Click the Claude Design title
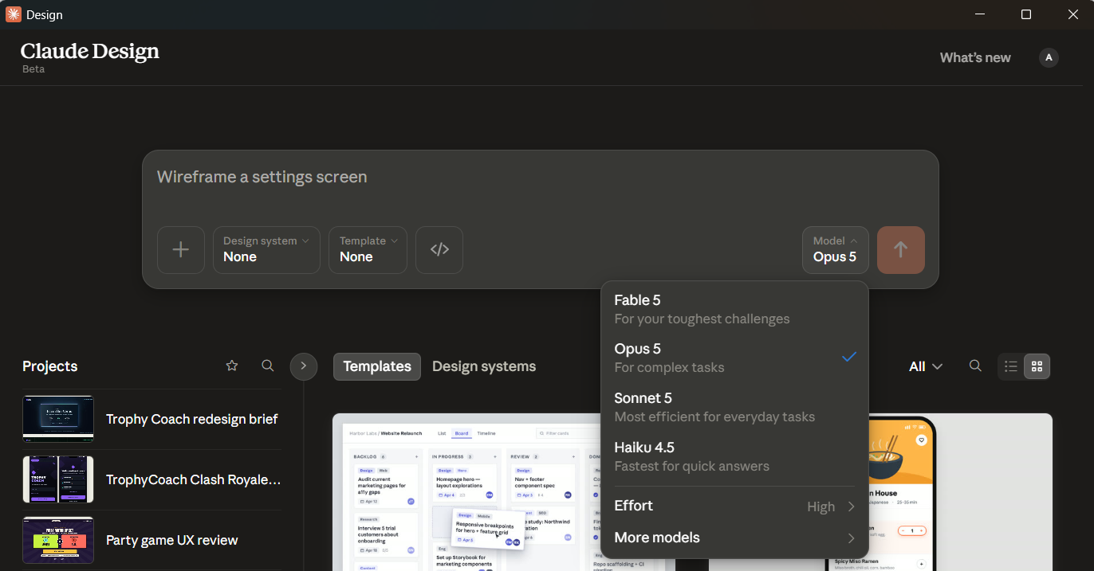This screenshot has width=1094, height=571. pyautogui.click(x=90, y=52)
